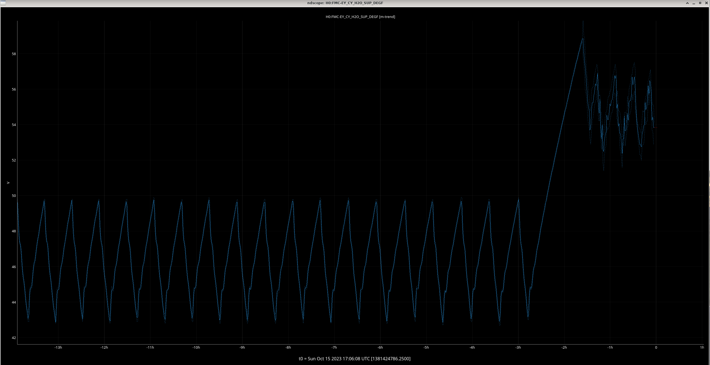
Task: Click the 54 y-axis tick label
Action: coord(14,125)
